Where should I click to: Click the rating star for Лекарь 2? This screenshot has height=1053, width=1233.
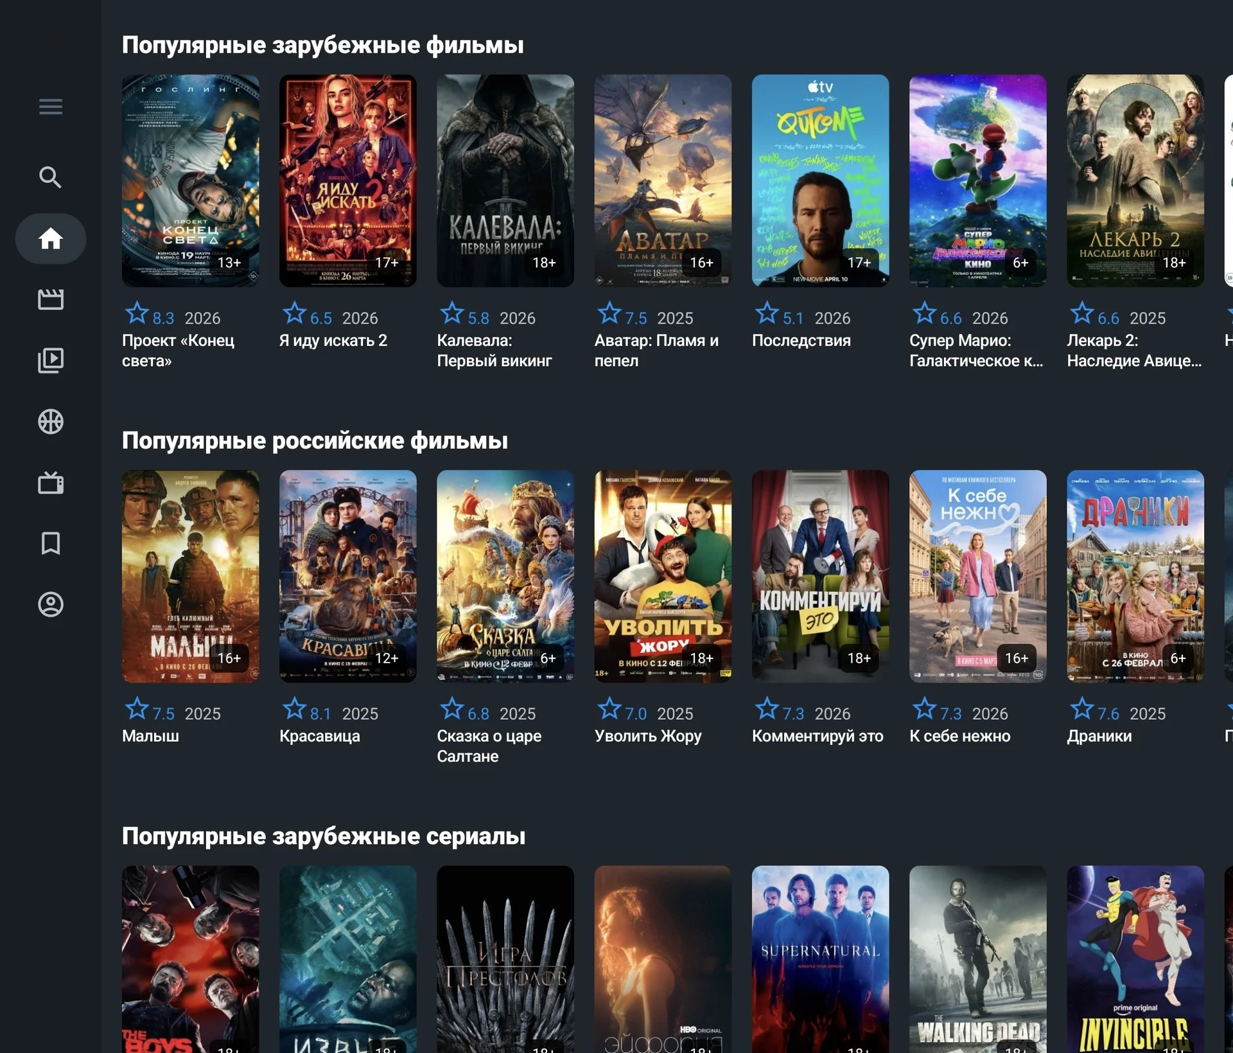point(1081,314)
